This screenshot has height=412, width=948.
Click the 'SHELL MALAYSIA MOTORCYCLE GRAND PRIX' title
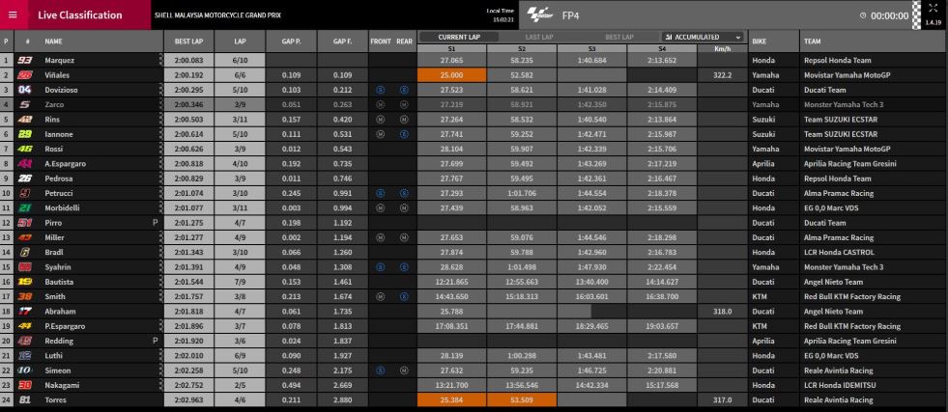point(217,15)
